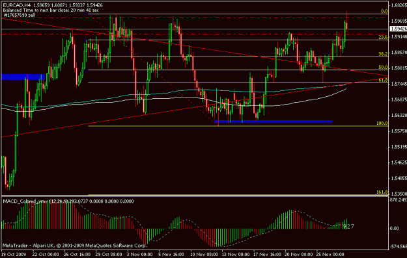Click price scale value 1.58015
This screenshot has height=258, width=407.
(399, 68)
